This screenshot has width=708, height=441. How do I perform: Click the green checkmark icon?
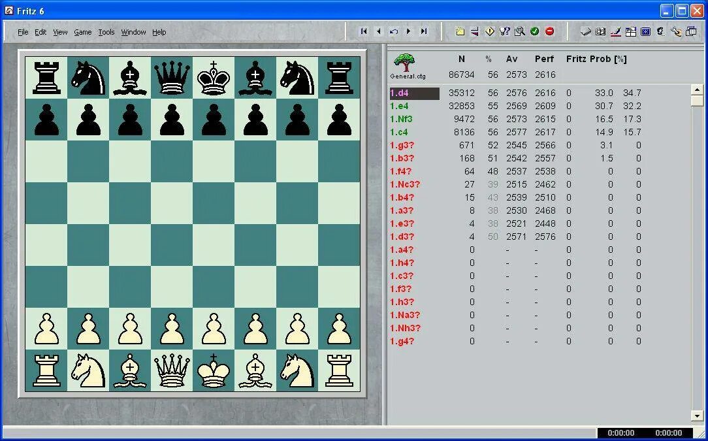535,31
